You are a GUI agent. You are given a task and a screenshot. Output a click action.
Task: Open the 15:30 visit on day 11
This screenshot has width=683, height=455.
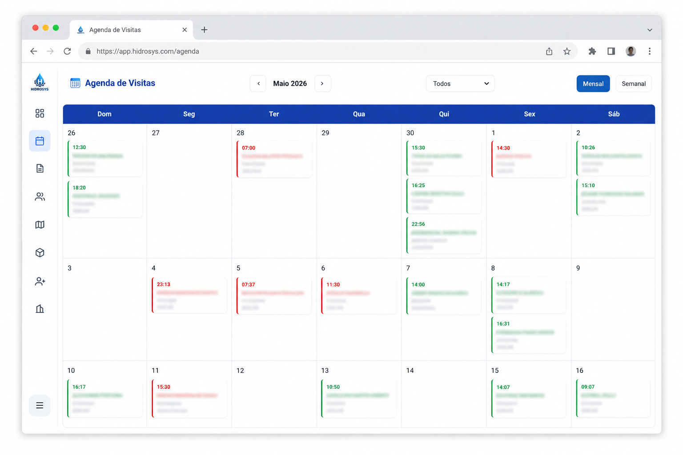(x=189, y=398)
